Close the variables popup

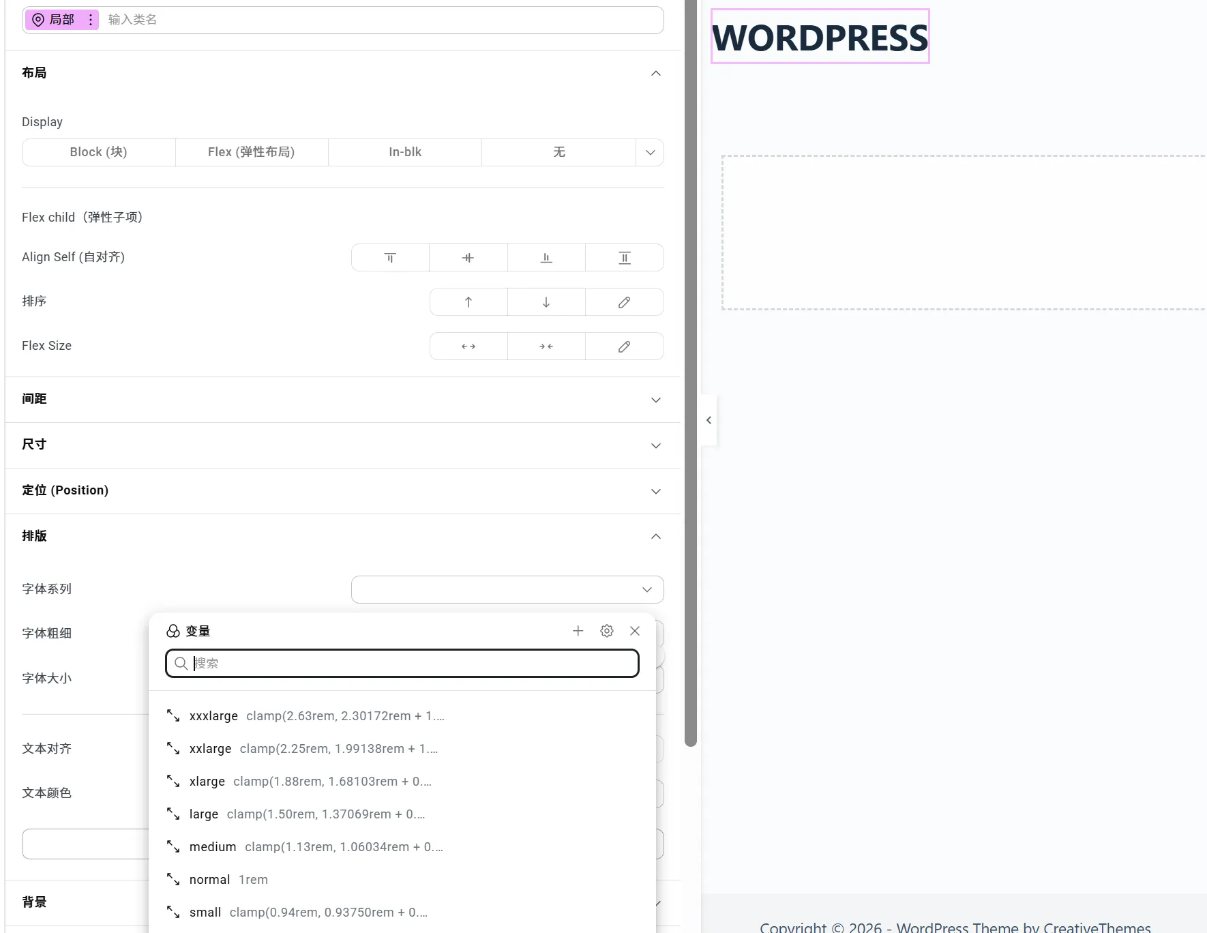click(x=635, y=631)
